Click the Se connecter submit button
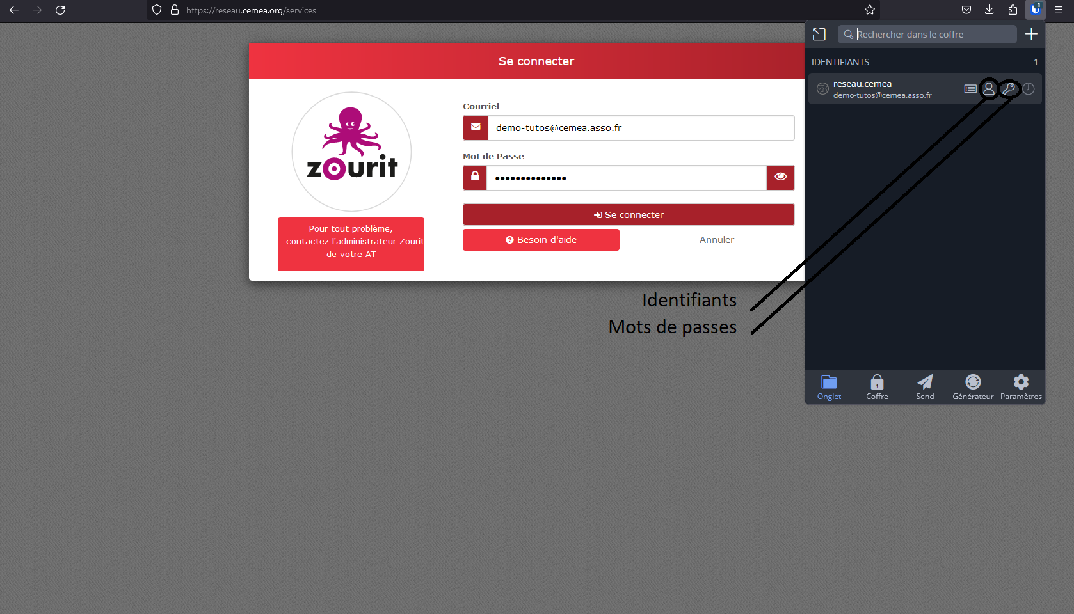The width and height of the screenshot is (1074, 614). tap(629, 215)
